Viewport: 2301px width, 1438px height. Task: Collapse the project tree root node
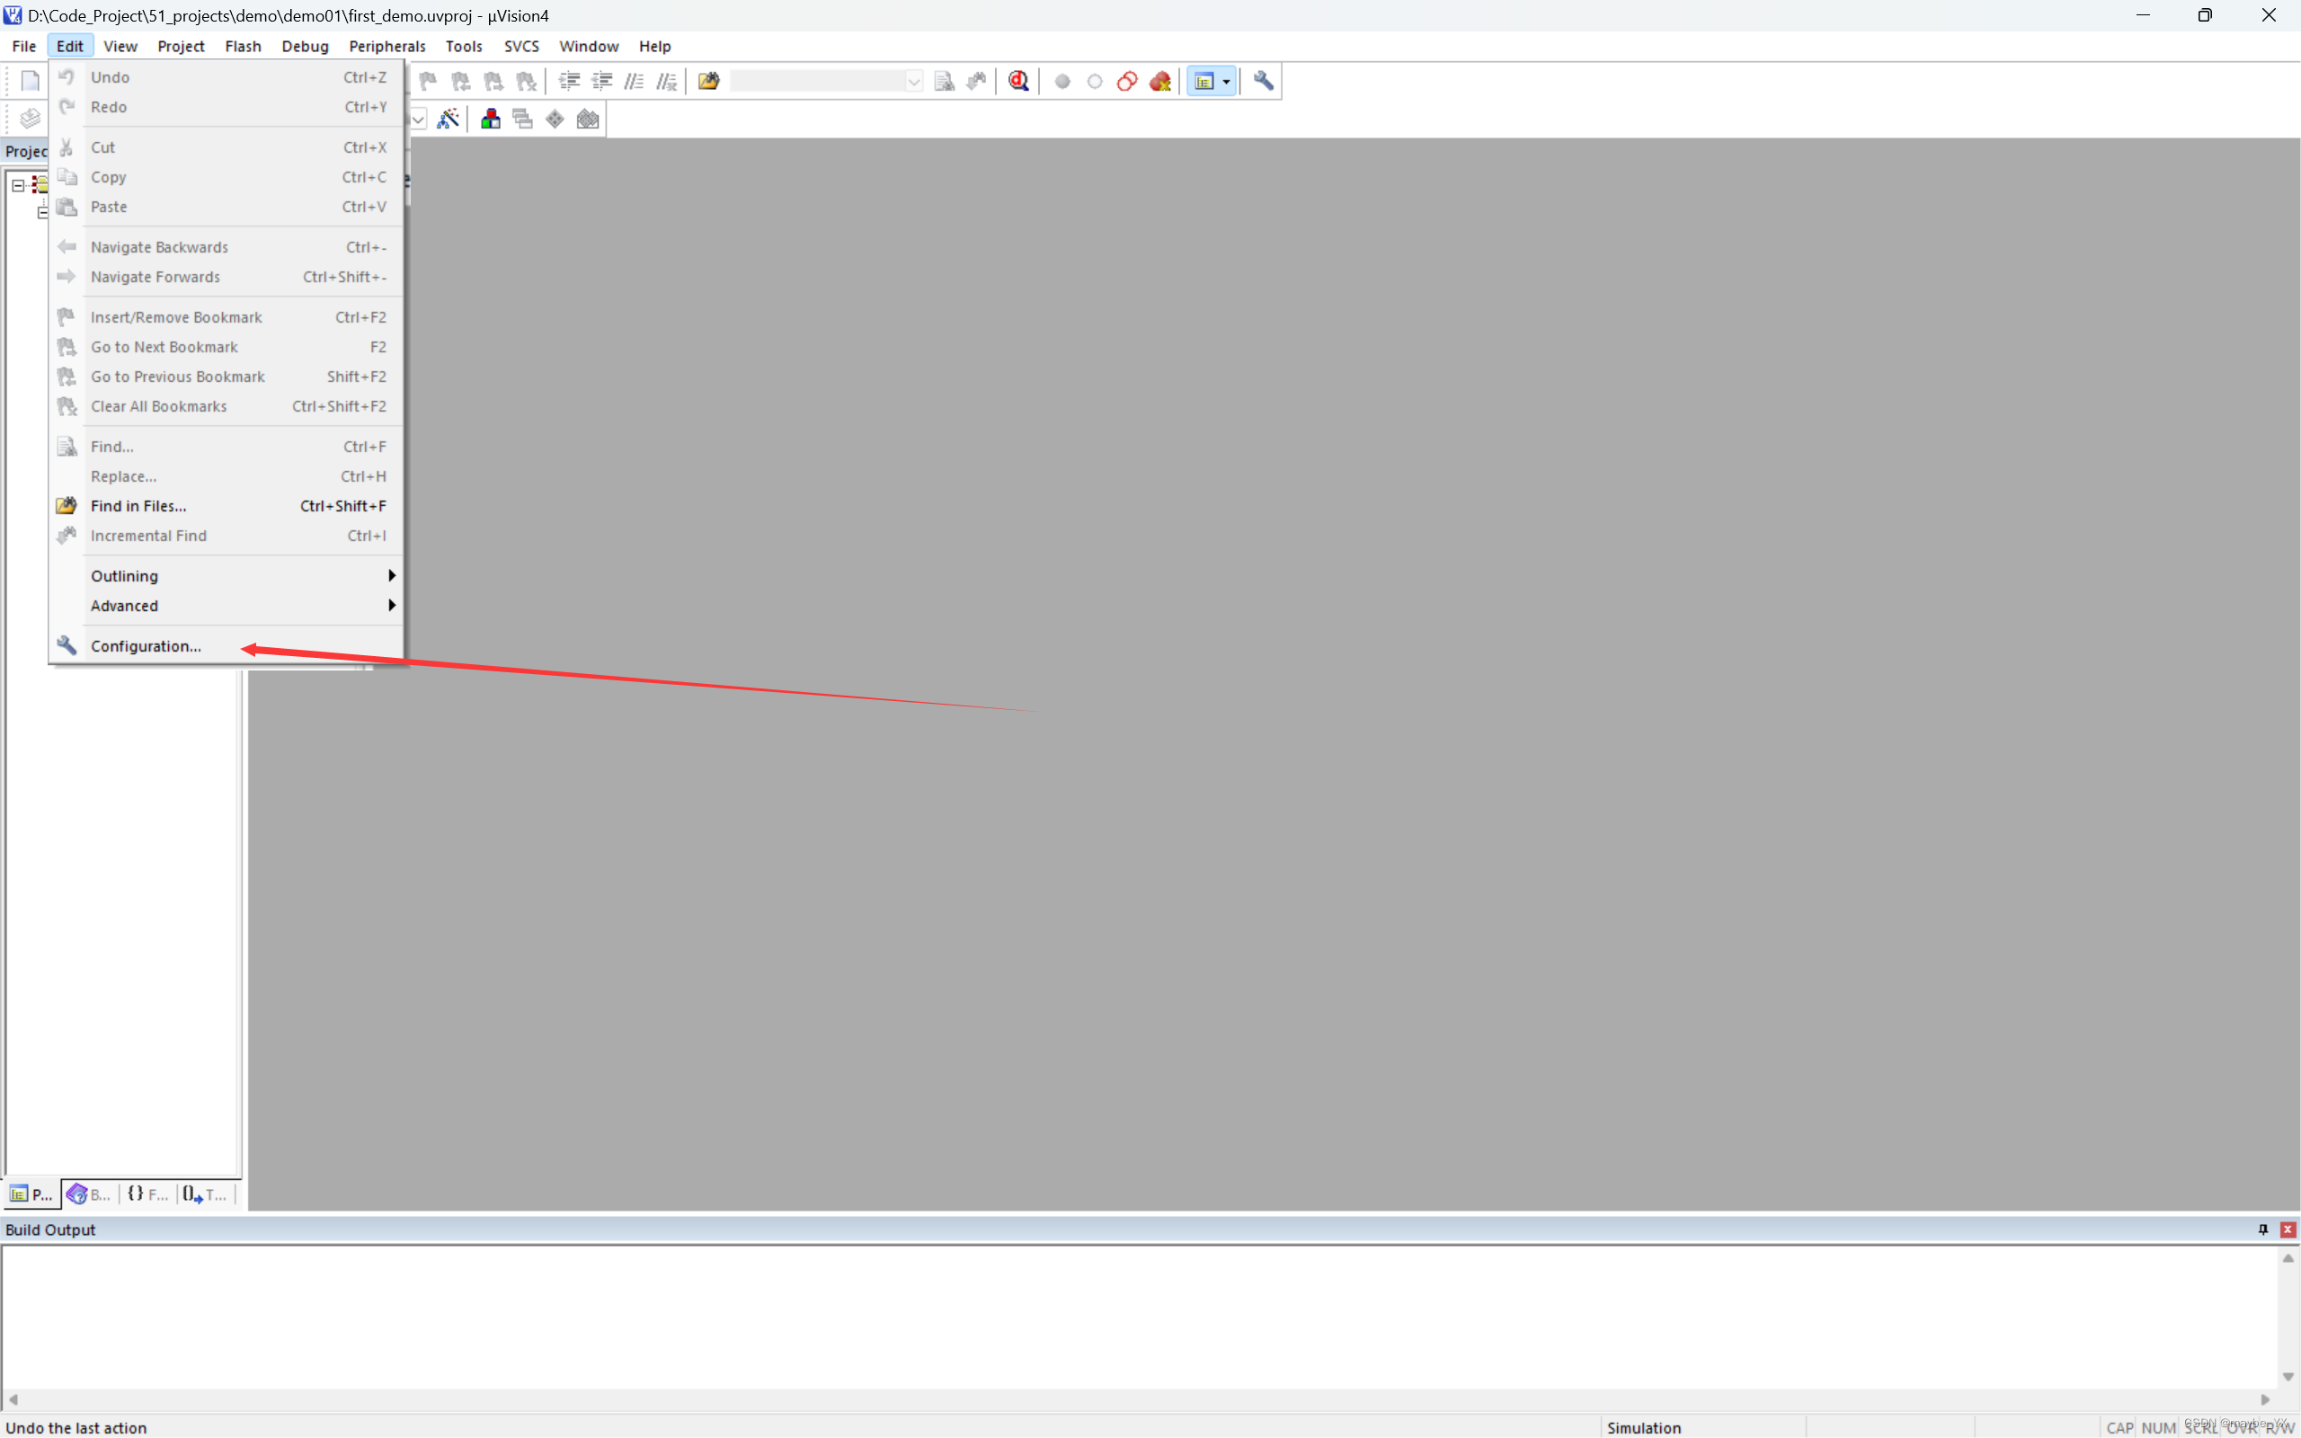(x=18, y=185)
